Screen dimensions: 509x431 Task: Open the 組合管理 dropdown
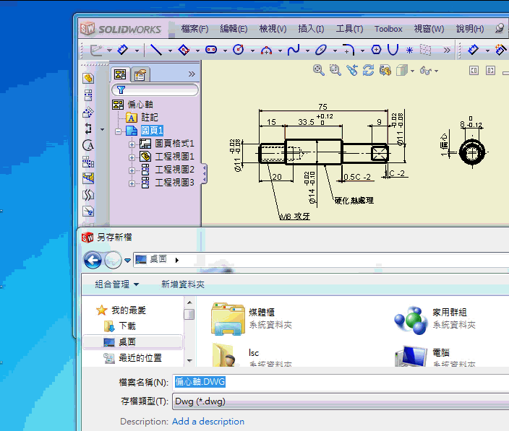pyautogui.click(x=117, y=284)
